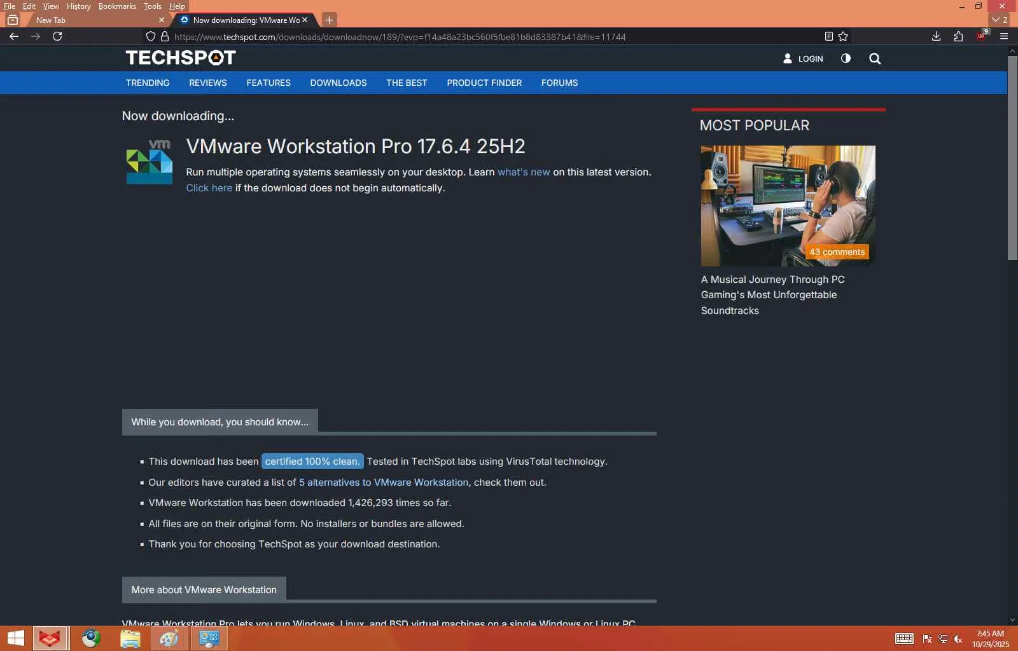Image resolution: width=1018 pixels, height=651 pixels.
Task: Open the browser downloads panel
Action: click(936, 36)
